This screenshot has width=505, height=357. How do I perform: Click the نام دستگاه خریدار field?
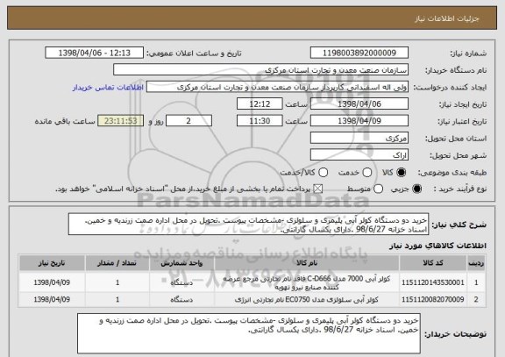click(261, 70)
